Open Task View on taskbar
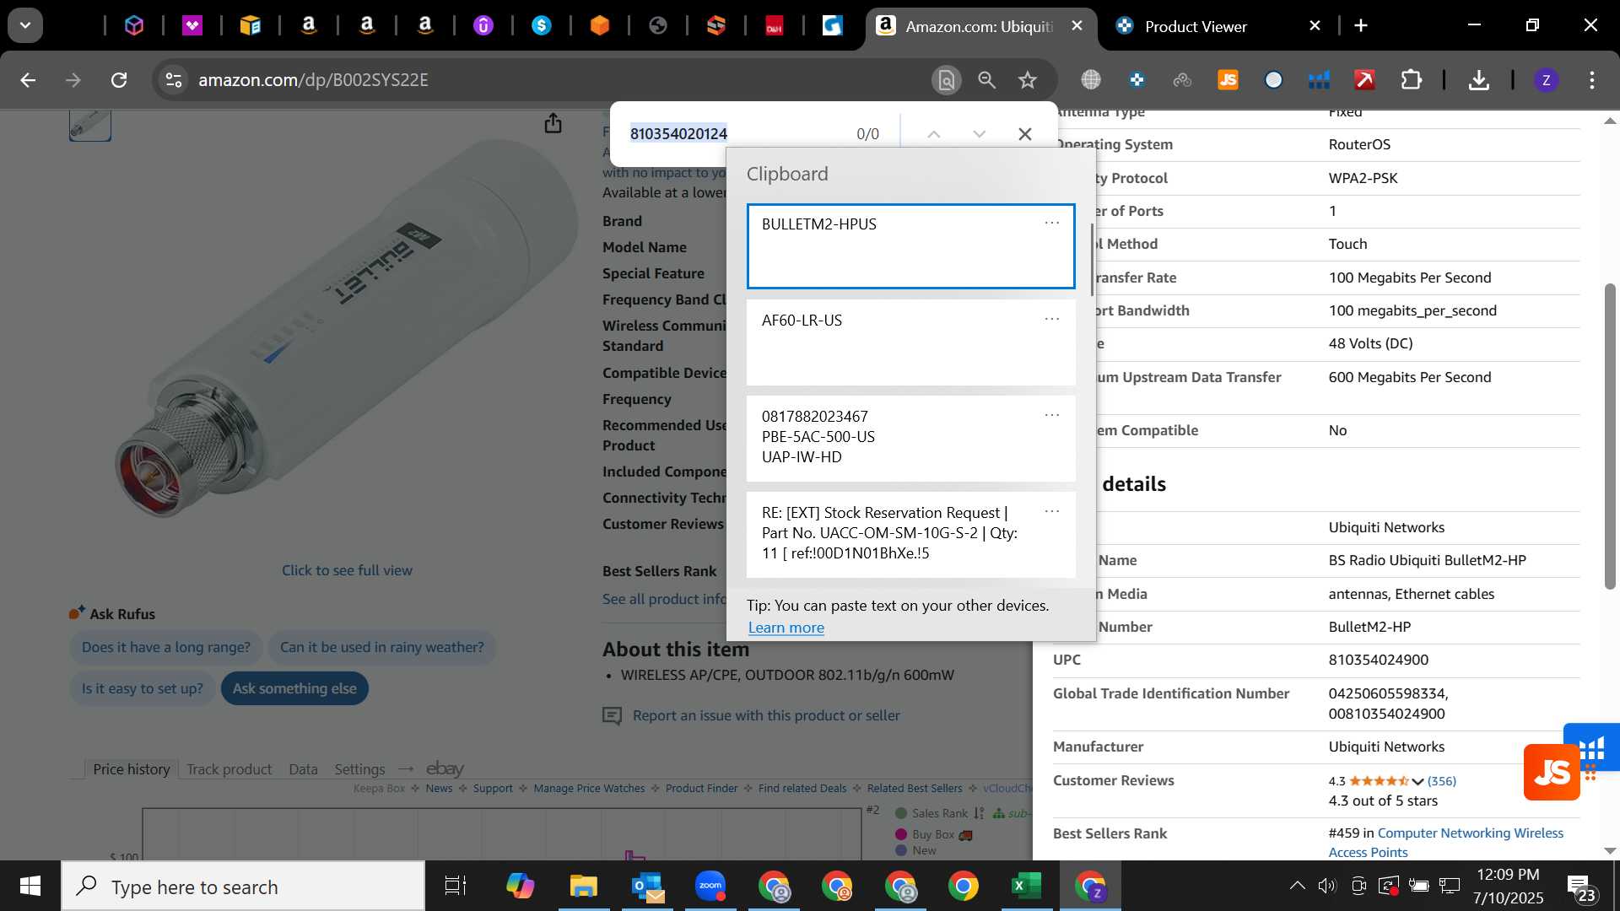 click(x=456, y=887)
